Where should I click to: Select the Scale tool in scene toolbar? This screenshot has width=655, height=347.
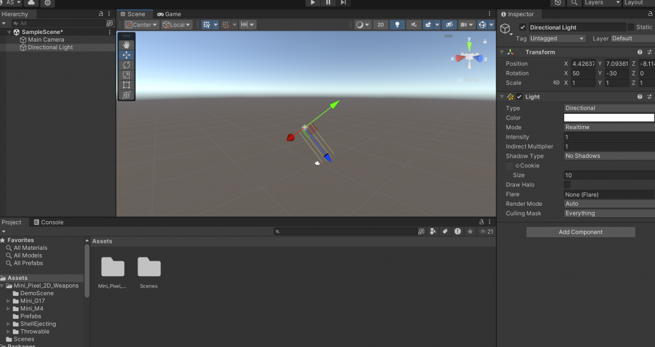point(126,75)
